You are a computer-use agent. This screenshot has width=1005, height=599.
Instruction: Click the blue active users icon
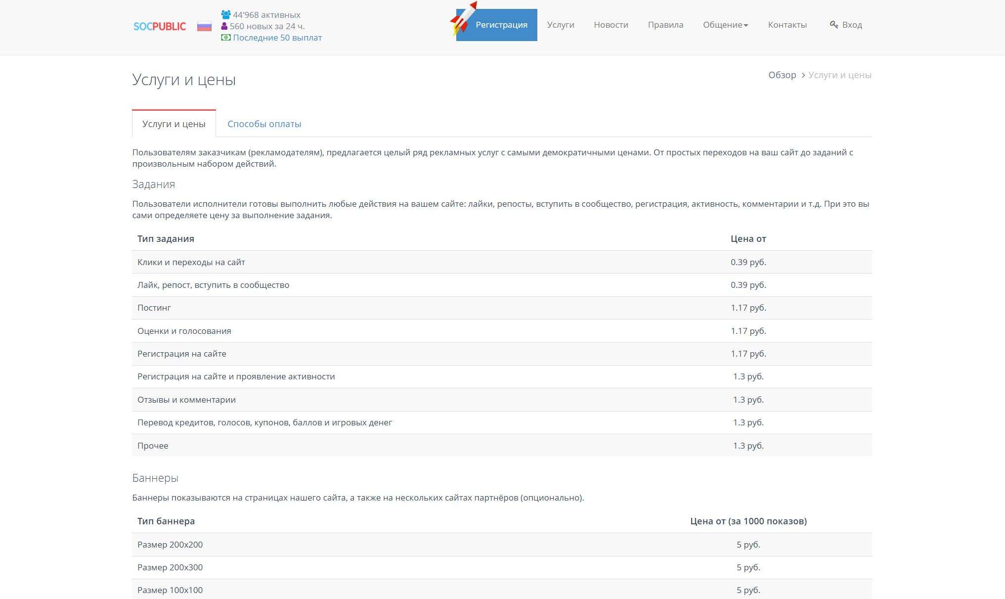(226, 15)
